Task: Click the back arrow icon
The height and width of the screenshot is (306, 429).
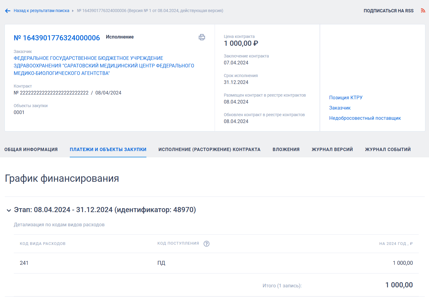Action: [x=8, y=11]
